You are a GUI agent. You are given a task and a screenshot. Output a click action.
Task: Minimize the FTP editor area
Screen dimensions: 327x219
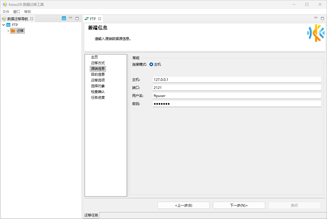click(316, 18)
